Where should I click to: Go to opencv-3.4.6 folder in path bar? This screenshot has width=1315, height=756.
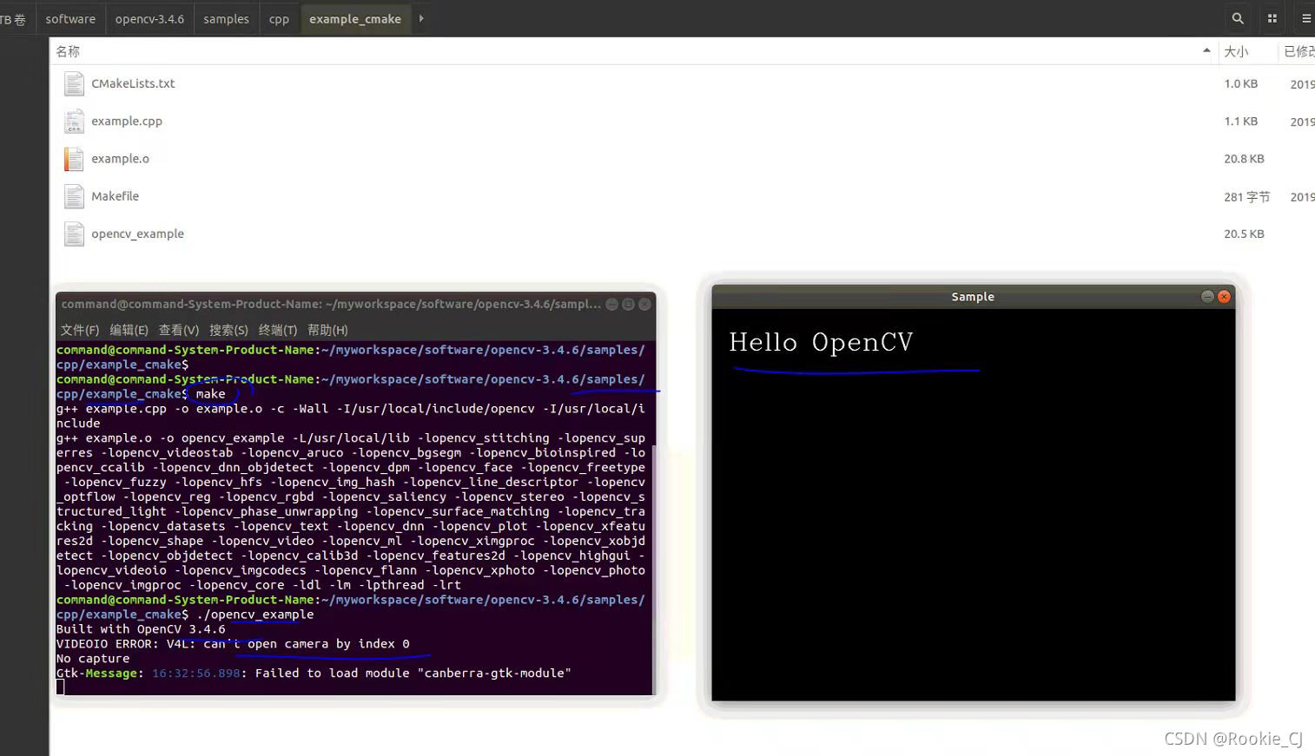tap(149, 18)
